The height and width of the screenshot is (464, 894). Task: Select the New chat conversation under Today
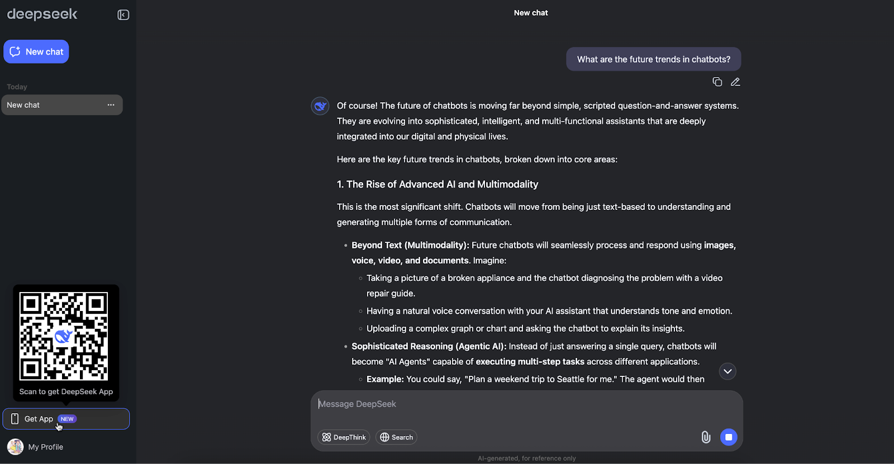50,105
